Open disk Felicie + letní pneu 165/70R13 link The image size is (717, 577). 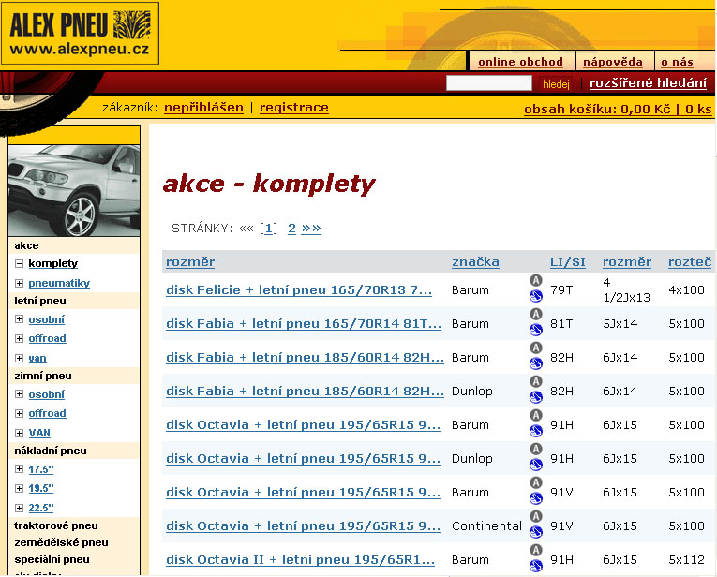coord(299,289)
